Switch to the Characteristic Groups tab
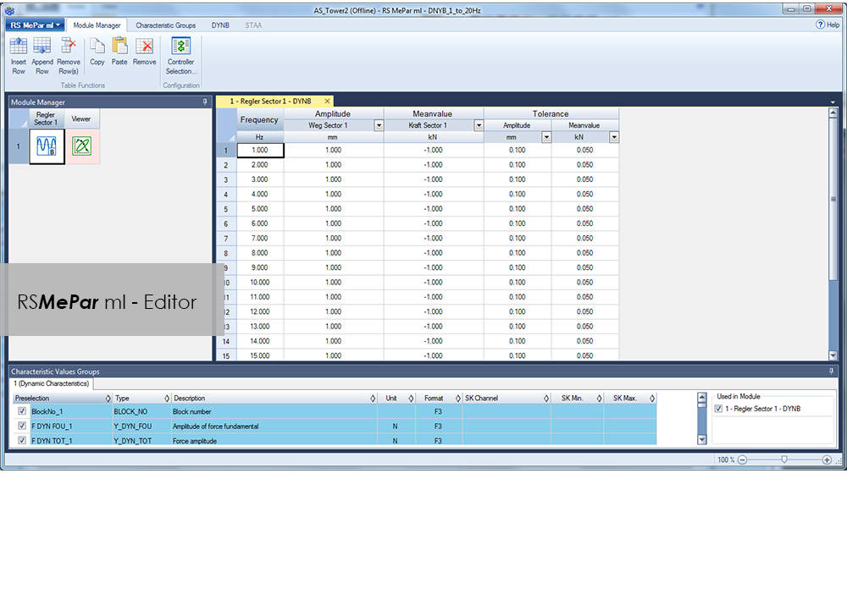Screen dimensions: 847x600 (x=165, y=25)
